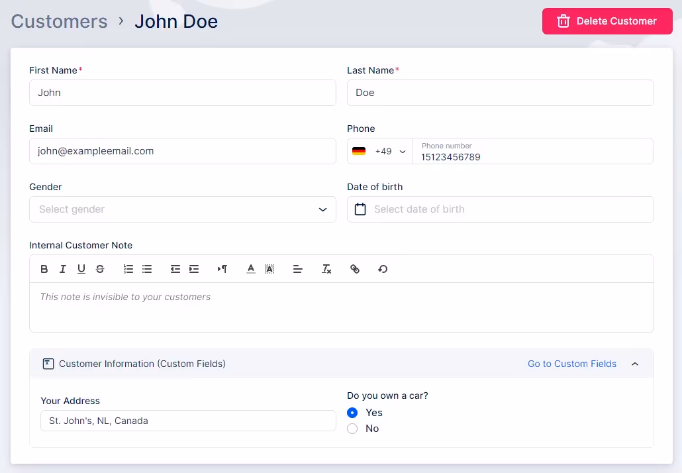Open the Select gender dropdown
Screen dimensions: 682x473
click(183, 209)
